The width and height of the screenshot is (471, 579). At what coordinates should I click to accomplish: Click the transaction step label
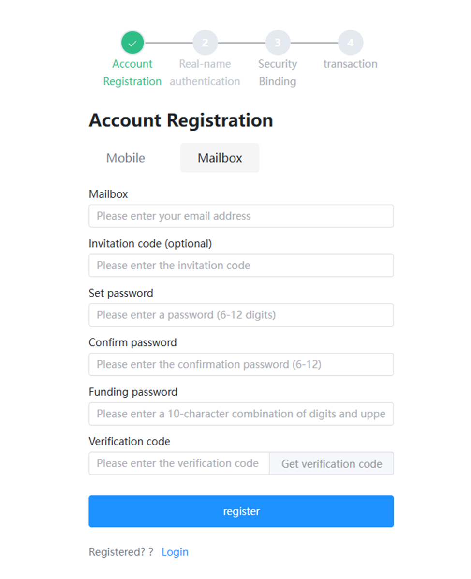(350, 64)
